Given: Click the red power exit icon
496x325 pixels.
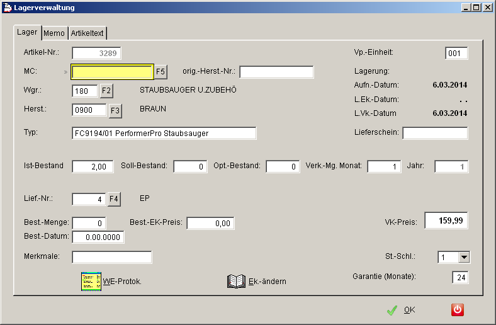Looking at the screenshot, I should tap(458, 310).
